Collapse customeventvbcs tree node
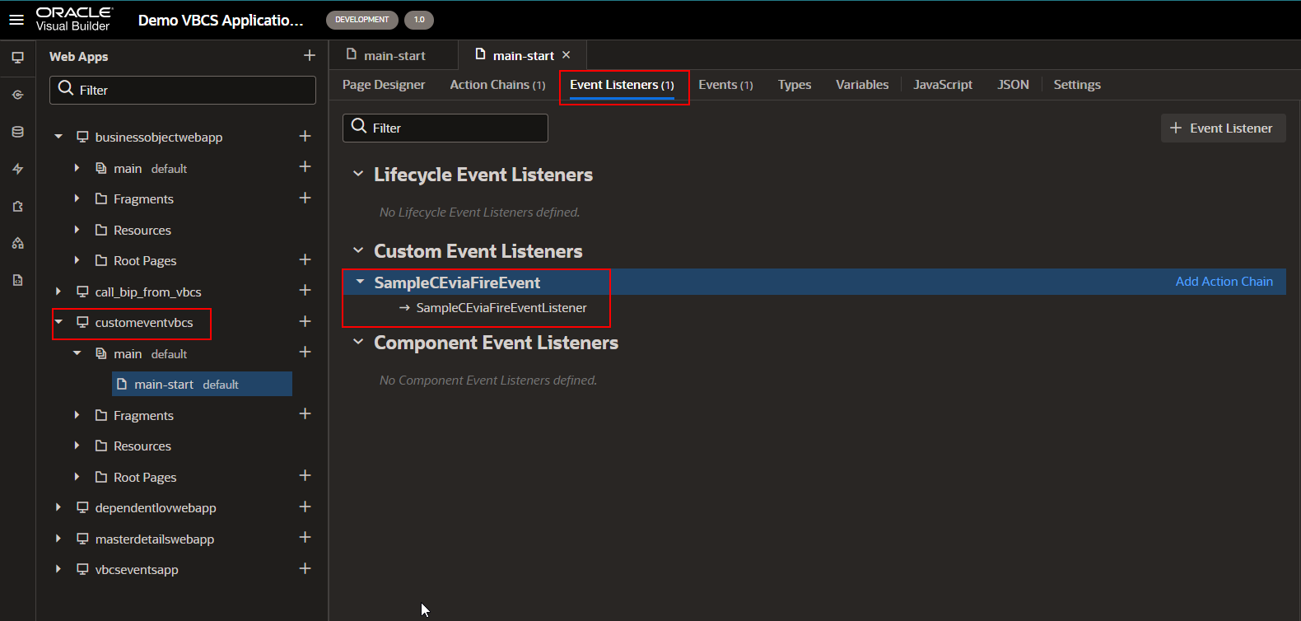1301x621 pixels. coord(58,322)
